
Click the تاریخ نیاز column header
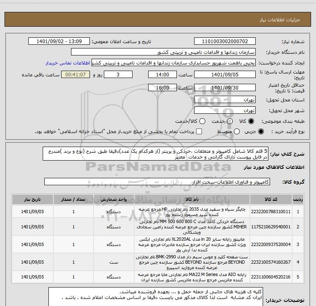32,199
